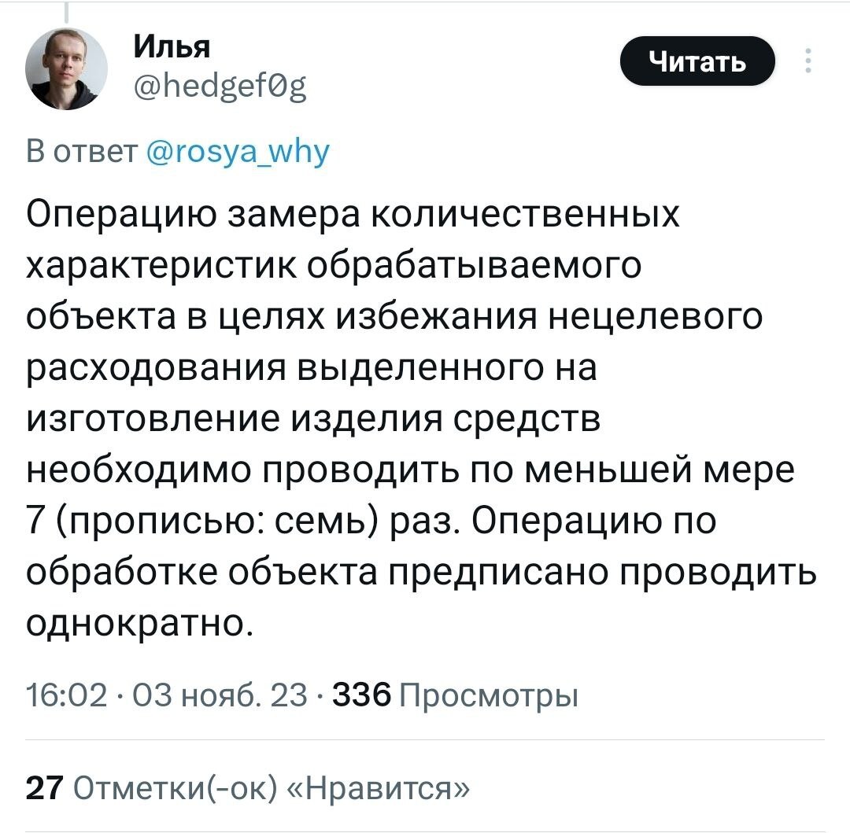Click the phrase "изготовление изделия средств"
The width and height of the screenshot is (850, 833).
pos(313,418)
